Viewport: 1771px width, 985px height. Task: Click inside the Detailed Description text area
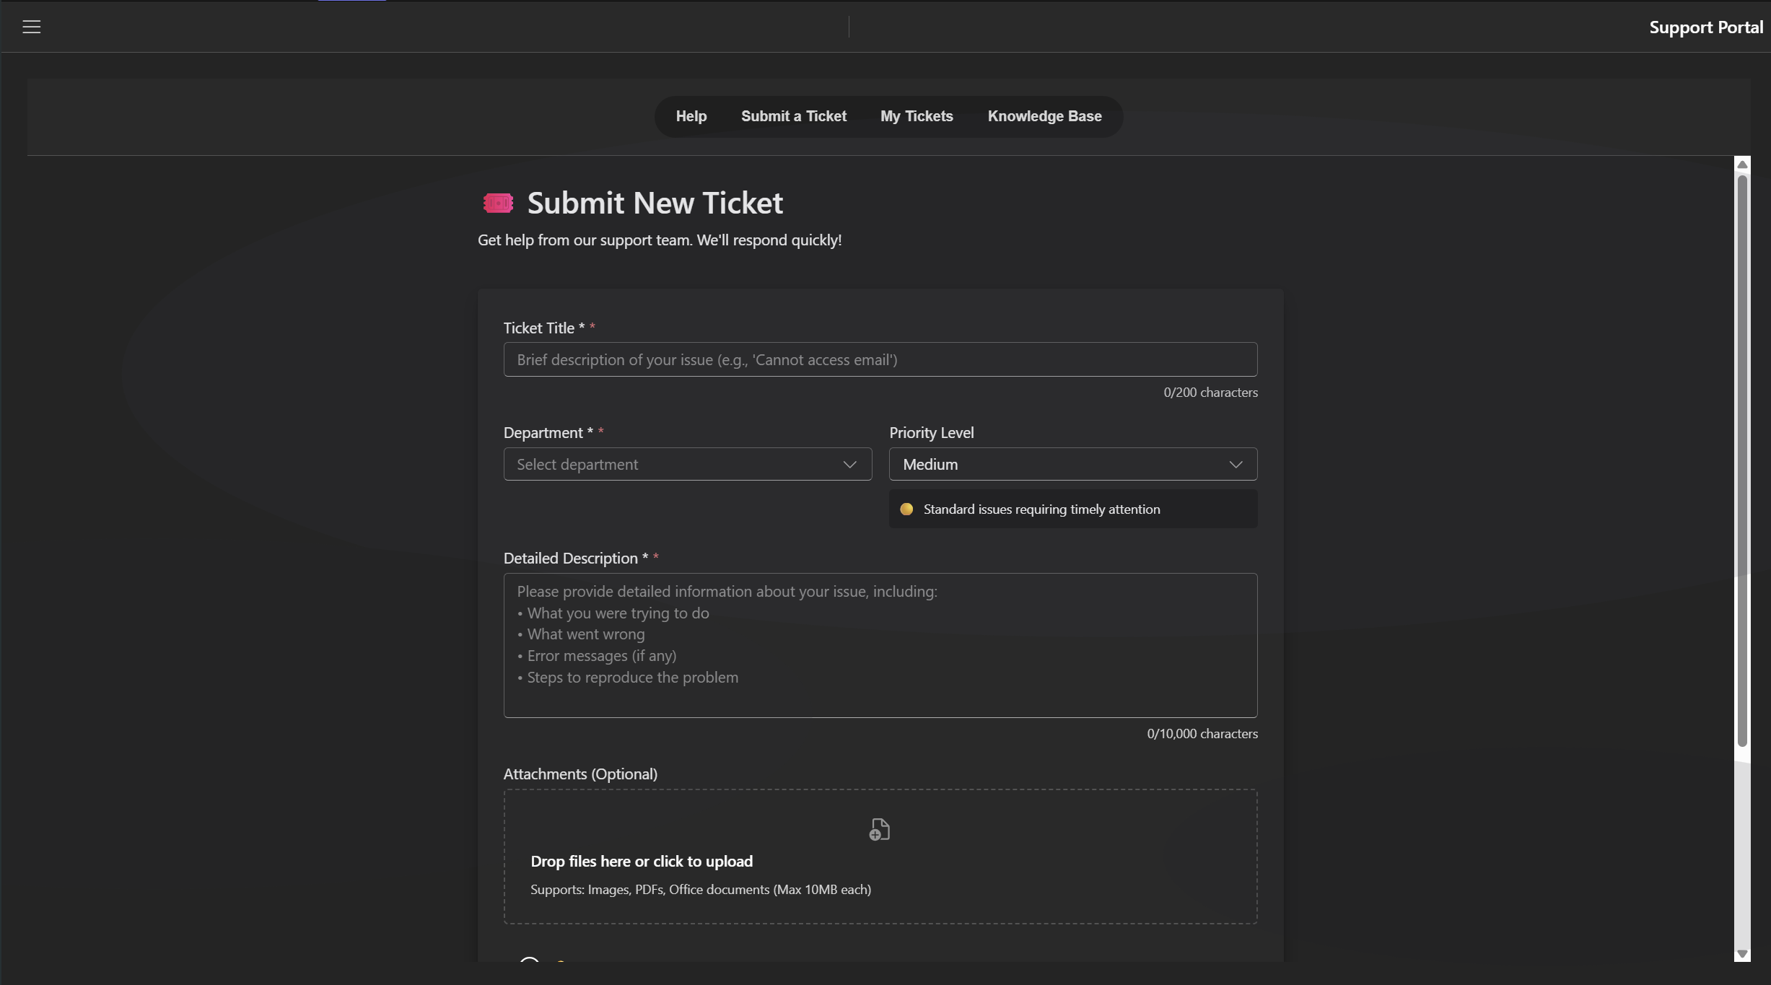tap(880, 645)
